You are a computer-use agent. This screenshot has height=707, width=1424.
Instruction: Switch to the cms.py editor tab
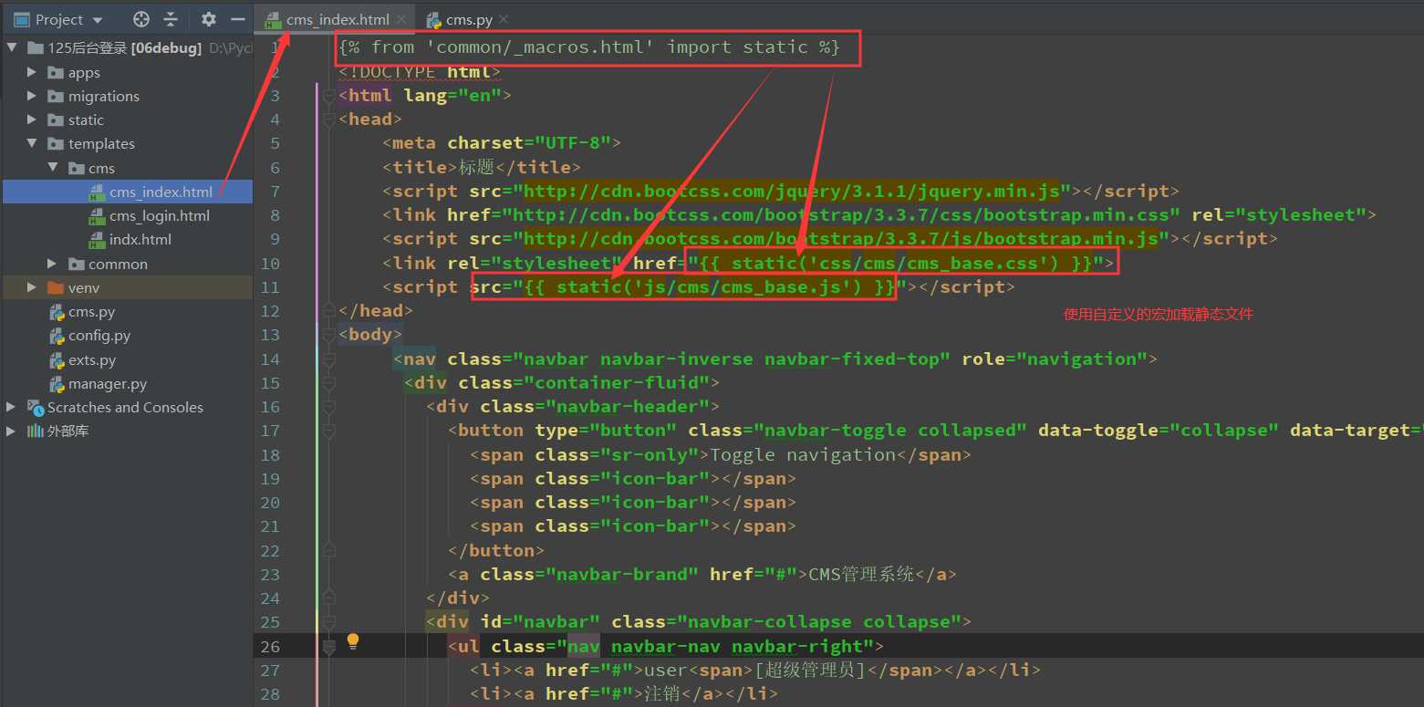pyautogui.click(x=469, y=19)
